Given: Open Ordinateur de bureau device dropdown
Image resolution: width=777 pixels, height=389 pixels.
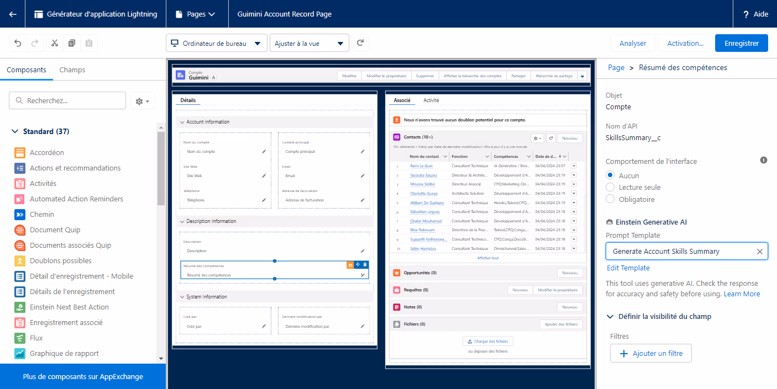Looking at the screenshot, I should tap(216, 43).
